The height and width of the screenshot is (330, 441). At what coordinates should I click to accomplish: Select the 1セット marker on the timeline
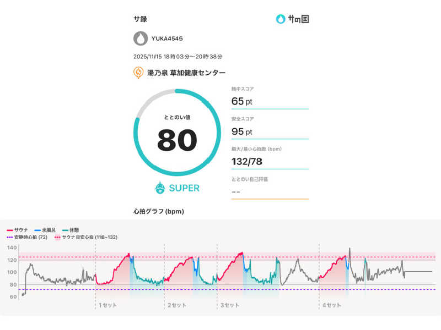click(x=106, y=304)
